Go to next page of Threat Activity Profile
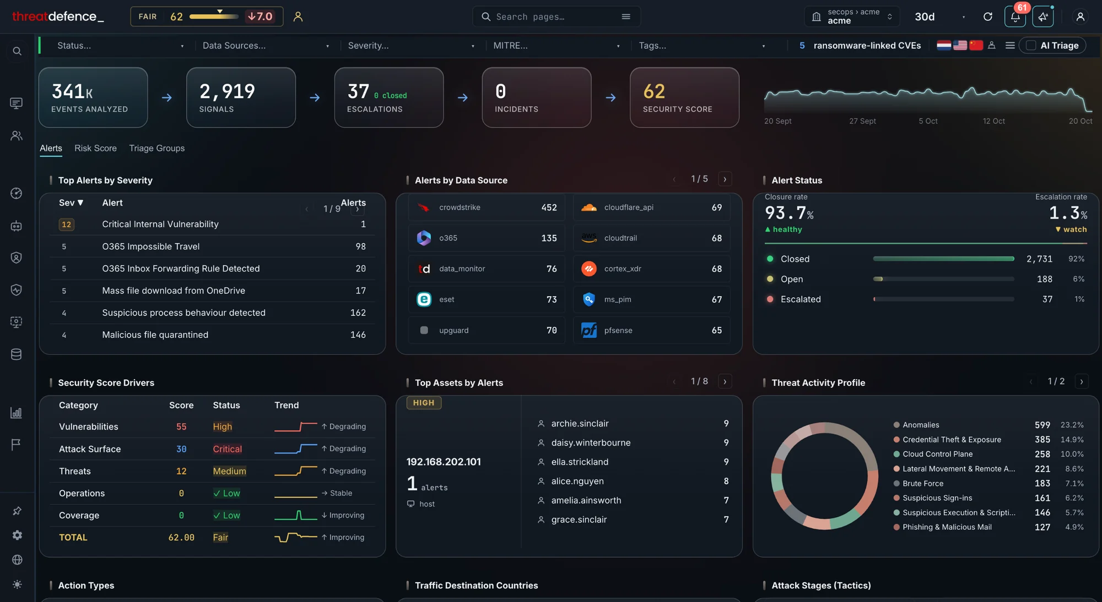 [1081, 381]
